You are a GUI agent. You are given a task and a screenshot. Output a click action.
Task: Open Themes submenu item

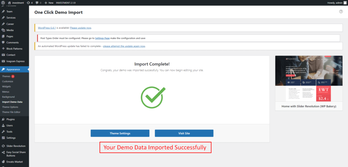pyautogui.click(x=6, y=77)
